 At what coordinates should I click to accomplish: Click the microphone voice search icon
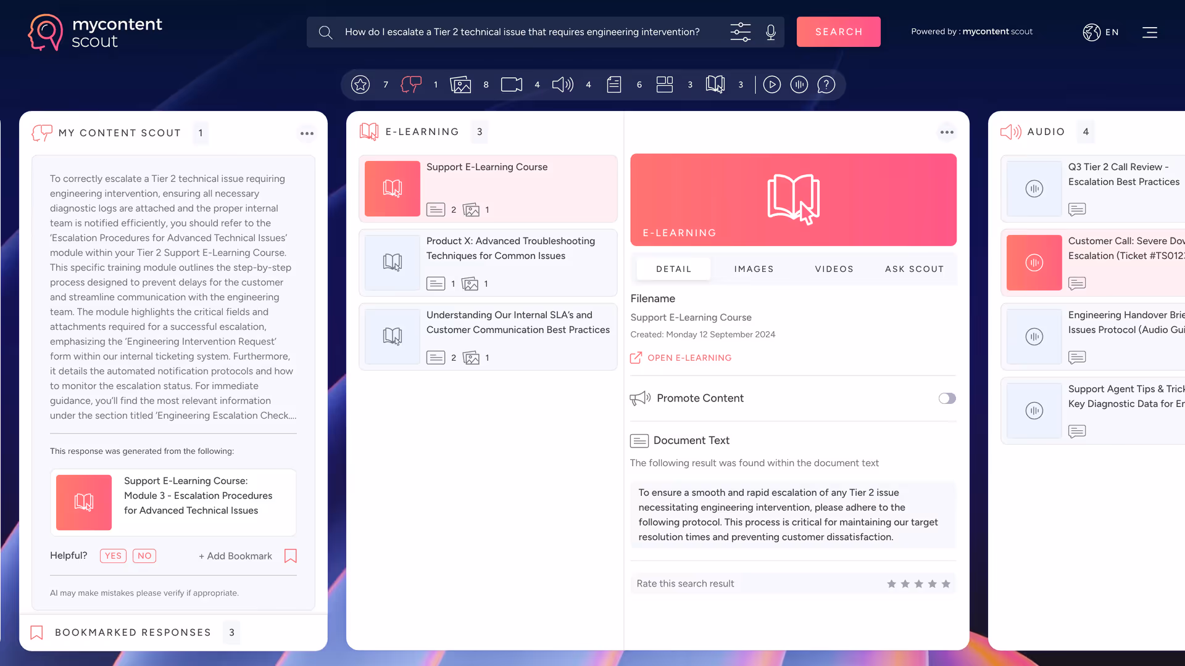click(x=771, y=32)
